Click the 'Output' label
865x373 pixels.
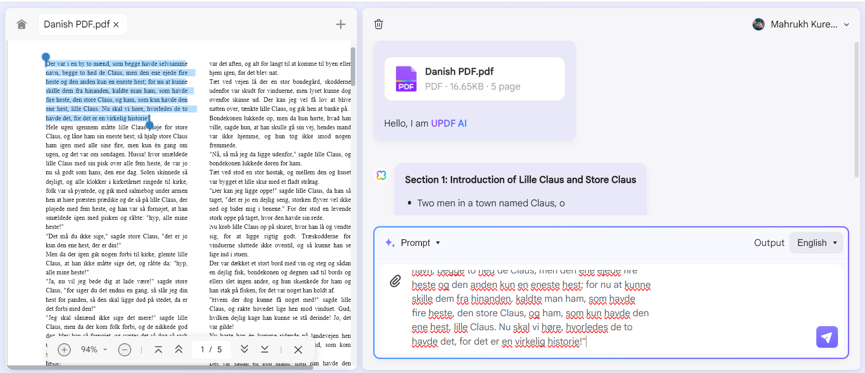tap(769, 243)
